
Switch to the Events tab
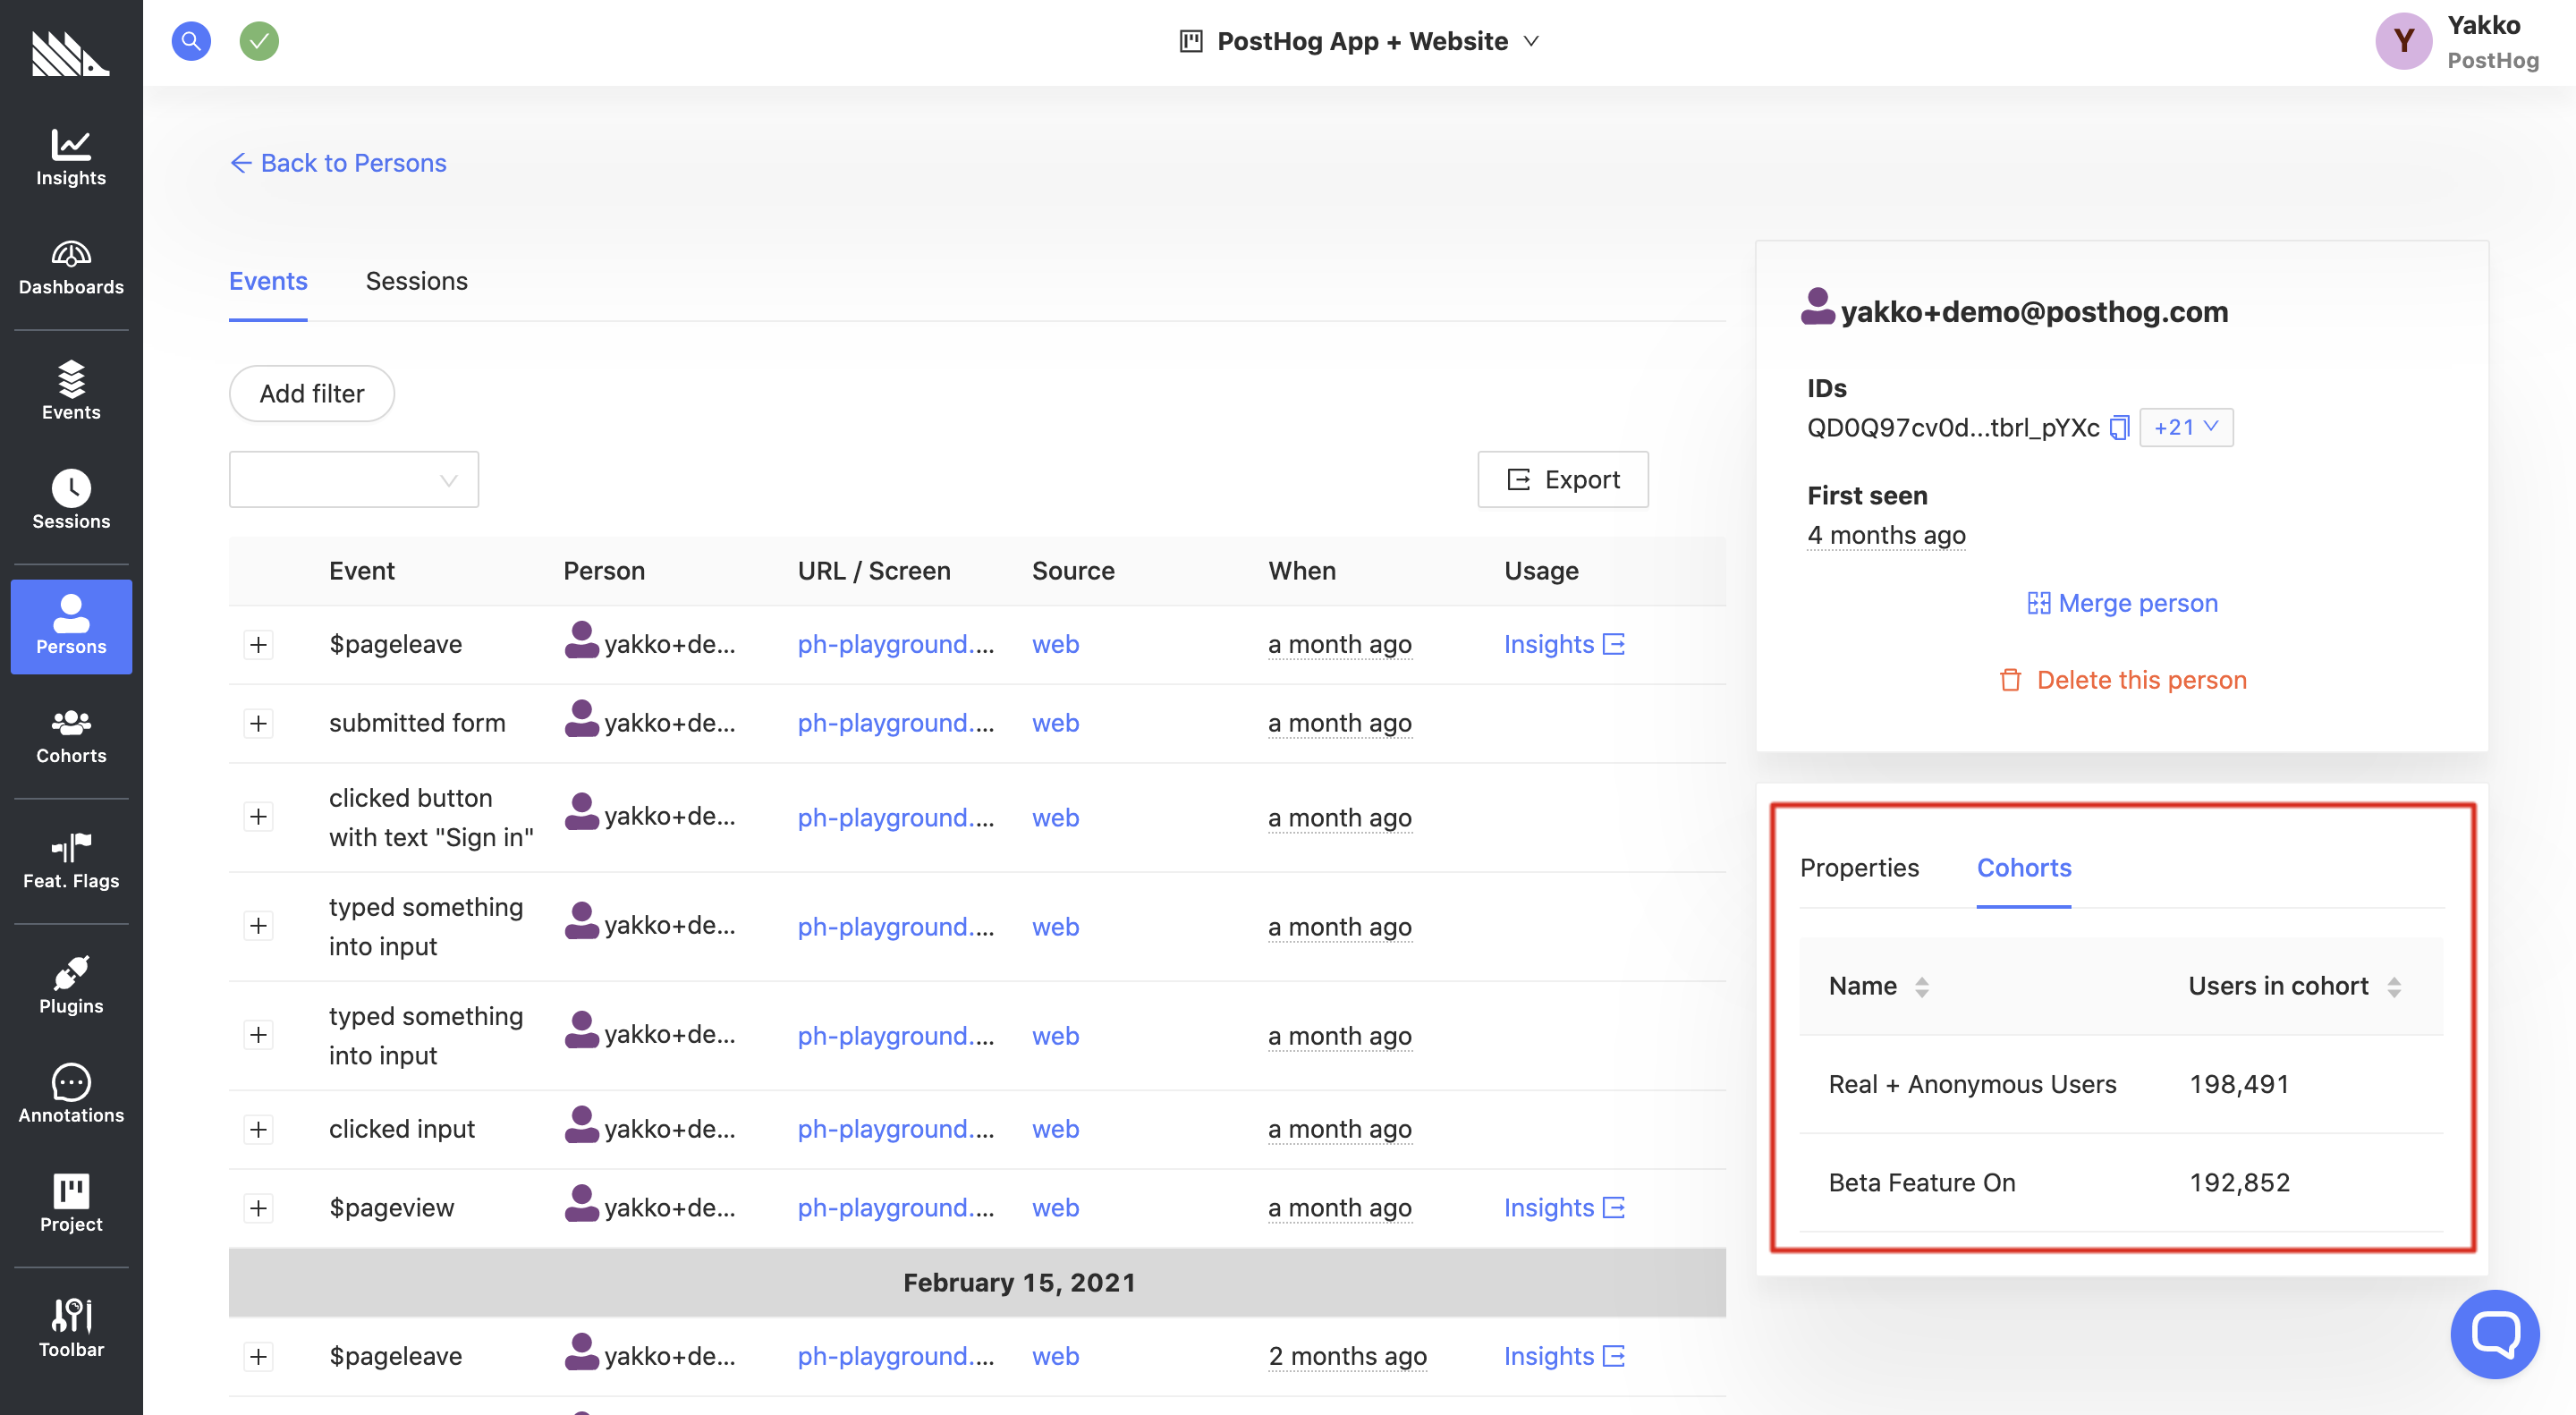click(x=268, y=281)
